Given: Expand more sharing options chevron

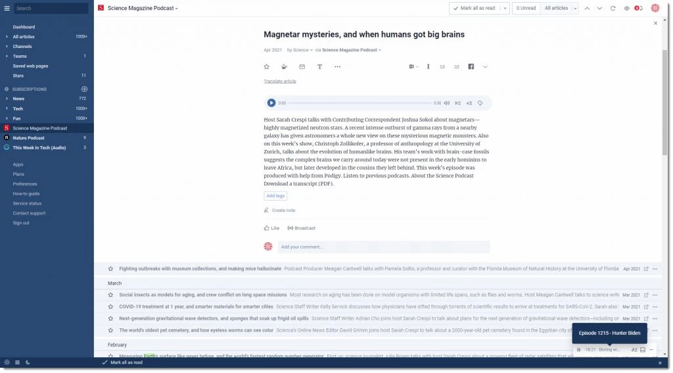Looking at the screenshot, I should (486, 66).
